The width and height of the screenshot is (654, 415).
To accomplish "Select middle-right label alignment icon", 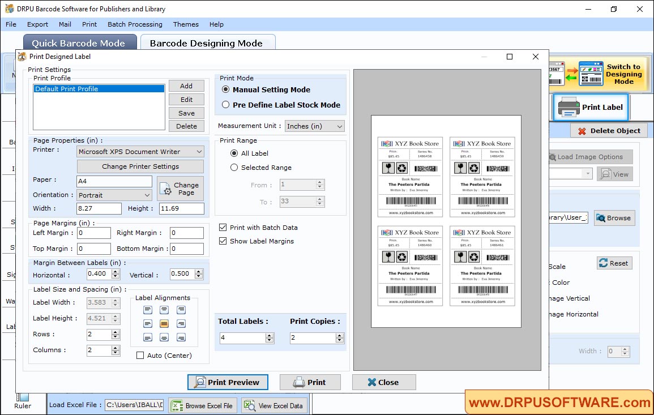I will pyautogui.click(x=181, y=324).
